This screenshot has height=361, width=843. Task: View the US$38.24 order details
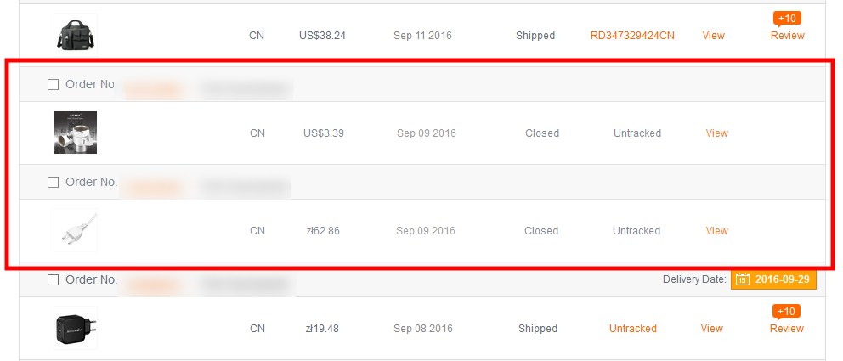713,36
